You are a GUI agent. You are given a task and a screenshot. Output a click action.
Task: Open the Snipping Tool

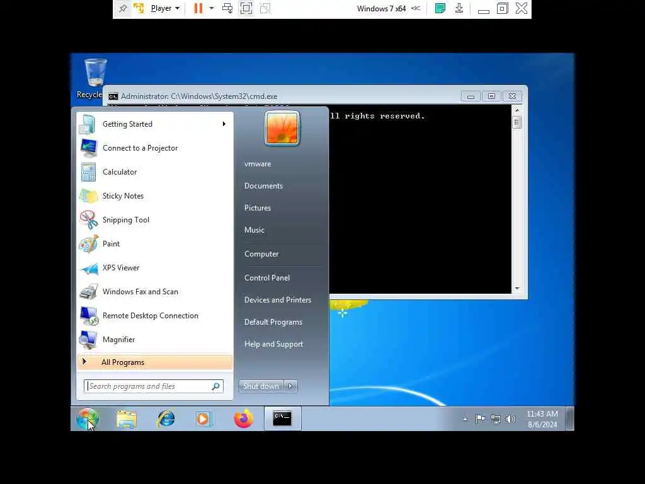(155, 219)
